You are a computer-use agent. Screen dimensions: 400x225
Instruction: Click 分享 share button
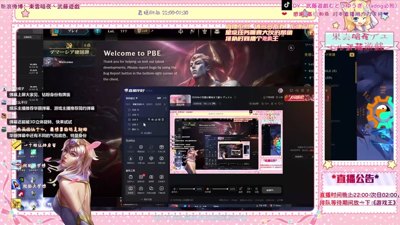279,97
